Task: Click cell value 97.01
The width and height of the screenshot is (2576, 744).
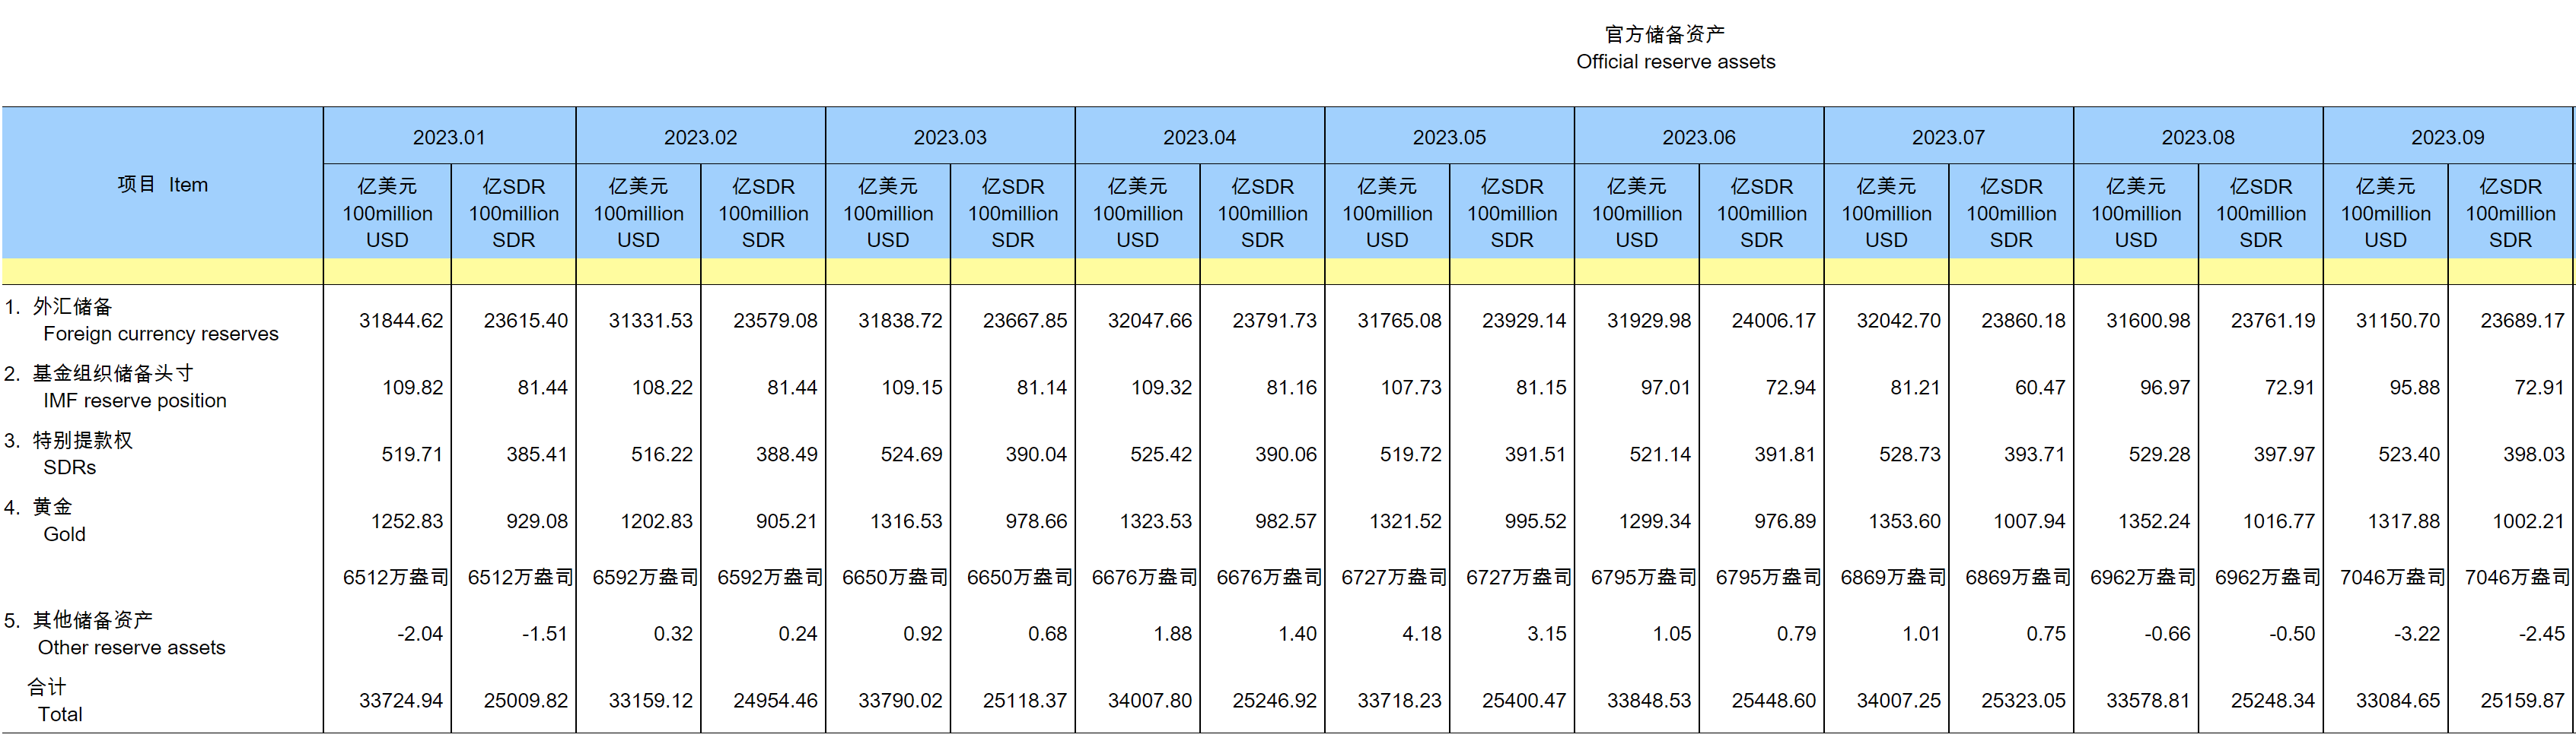Action: [1666, 388]
